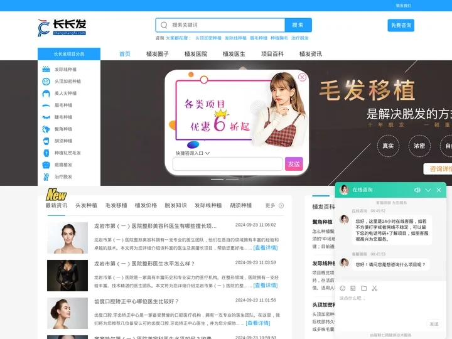Click the 浓密 circle on banner
This screenshot has width=452, height=339.
419,146
